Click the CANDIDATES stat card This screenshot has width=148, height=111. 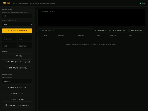pyautogui.click(x=10, y=38)
